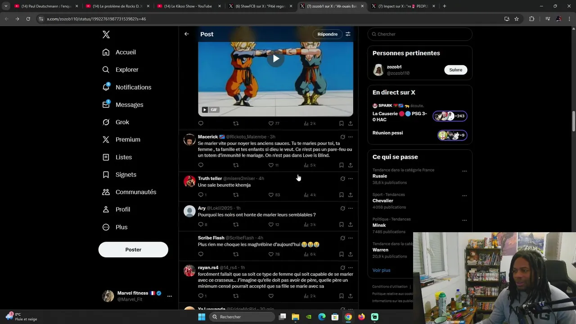Open Grok icon on Macerick's reply
The height and width of the screenshot is (324, 576).
point(342,137)
